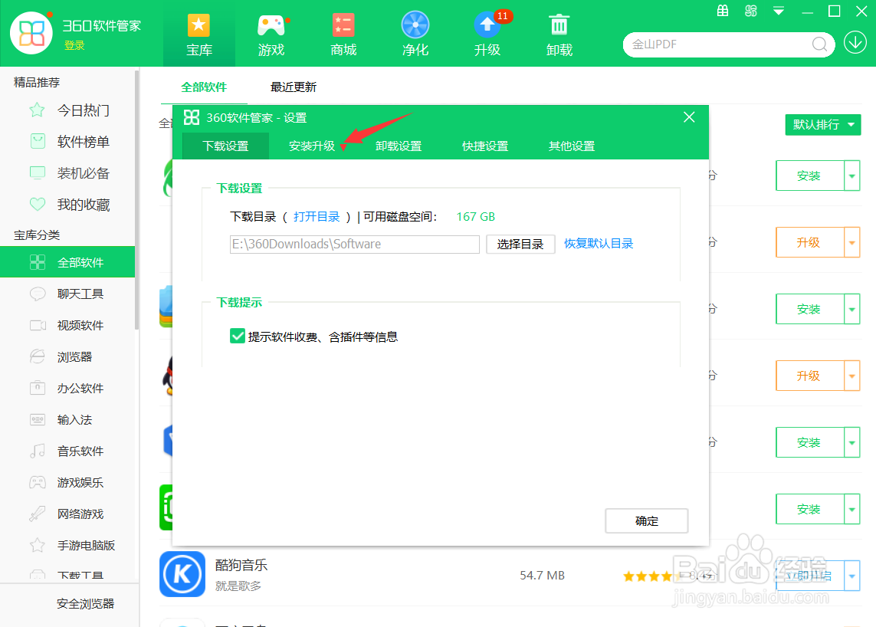Select 全部软件 category in sidebar
Image resolution: width=876 pixels, height=627 pixels.
pos(67,262)
